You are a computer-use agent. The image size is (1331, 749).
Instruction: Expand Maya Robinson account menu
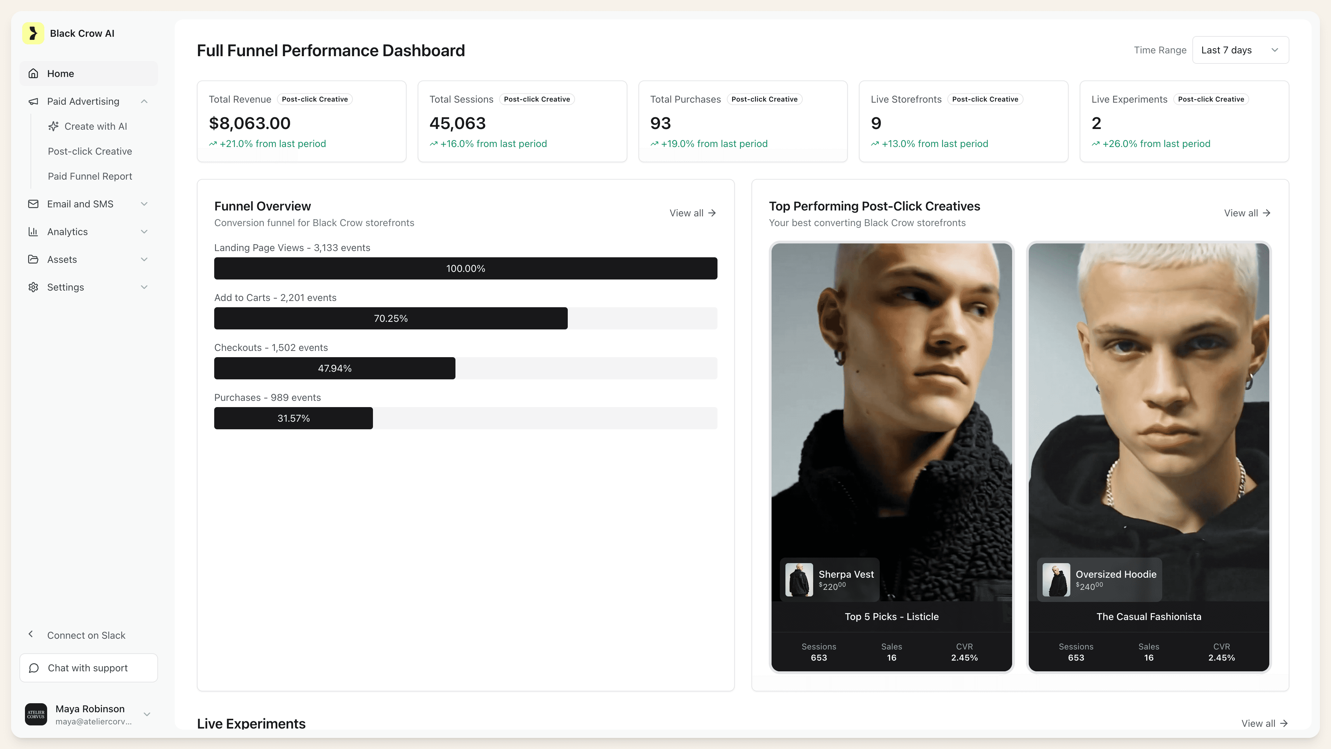[147, 714]
